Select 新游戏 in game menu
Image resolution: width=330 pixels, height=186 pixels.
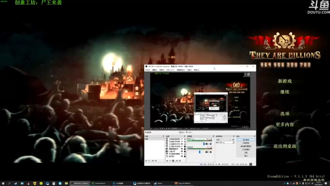(285, 81)
